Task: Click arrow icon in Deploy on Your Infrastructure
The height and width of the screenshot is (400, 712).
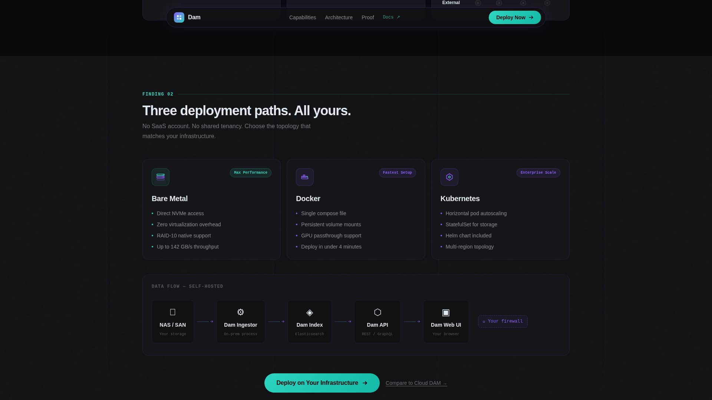Action: point(365,383)
